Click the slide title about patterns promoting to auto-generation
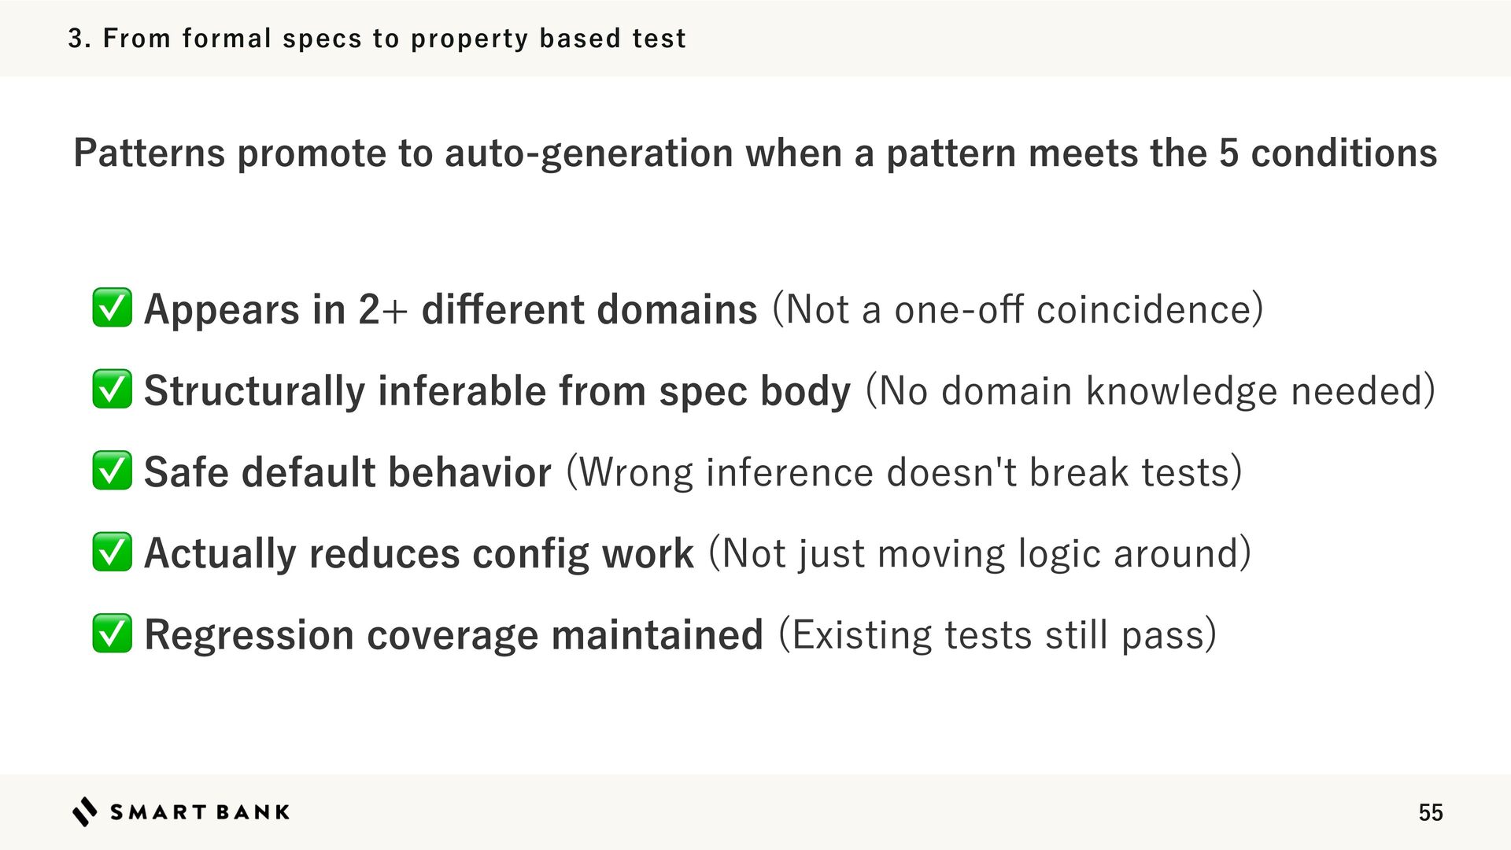This screenshot has width=1511, height=850. point(755,153)
